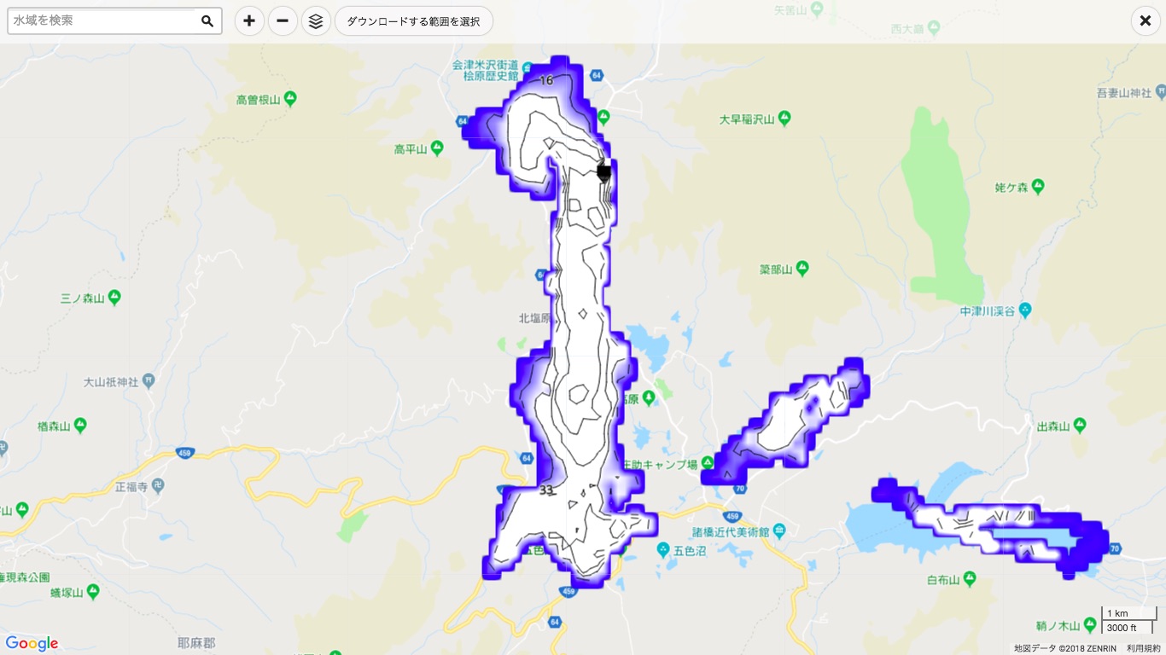Click the 楢森山 mountain marker
The height and width of the screenshot is (655, 1166).
[80, 424]
